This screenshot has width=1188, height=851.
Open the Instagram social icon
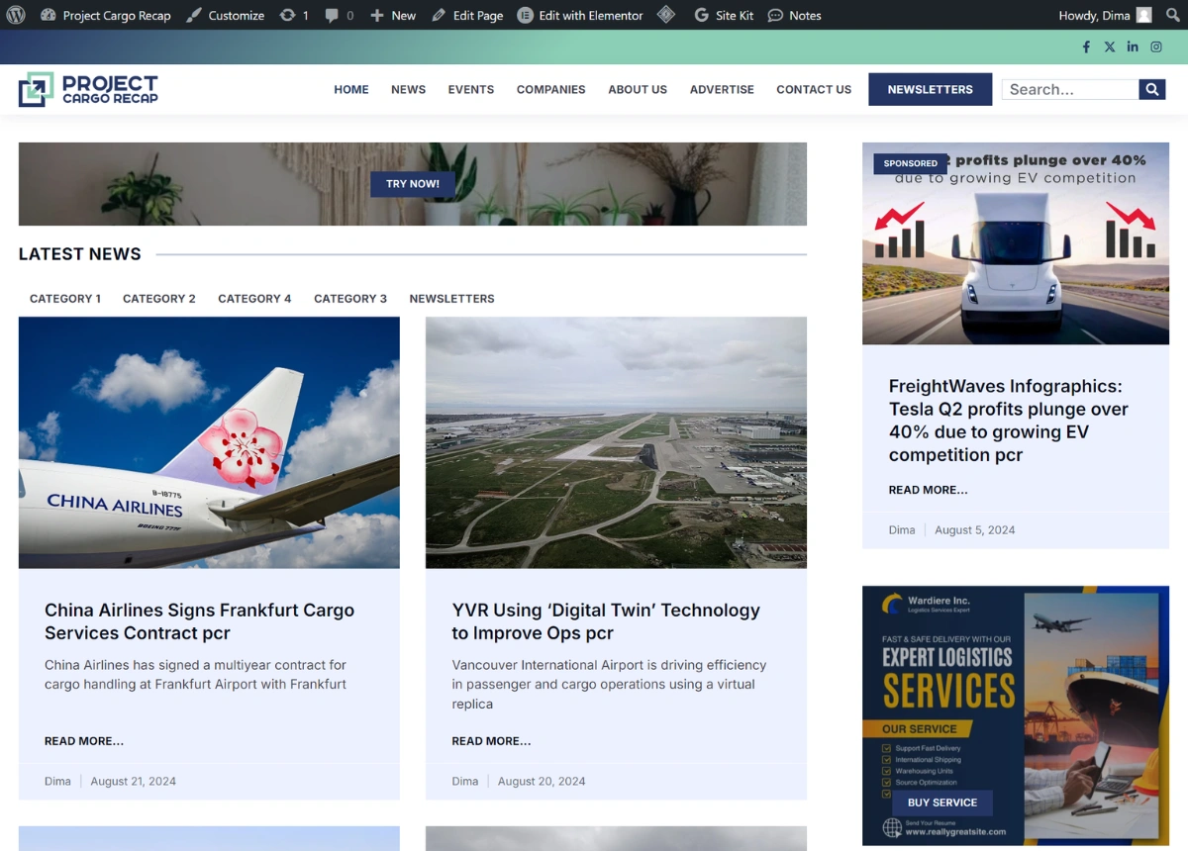(x=1156, y=47)
